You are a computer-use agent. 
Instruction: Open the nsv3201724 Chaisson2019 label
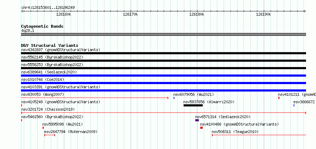48,109
